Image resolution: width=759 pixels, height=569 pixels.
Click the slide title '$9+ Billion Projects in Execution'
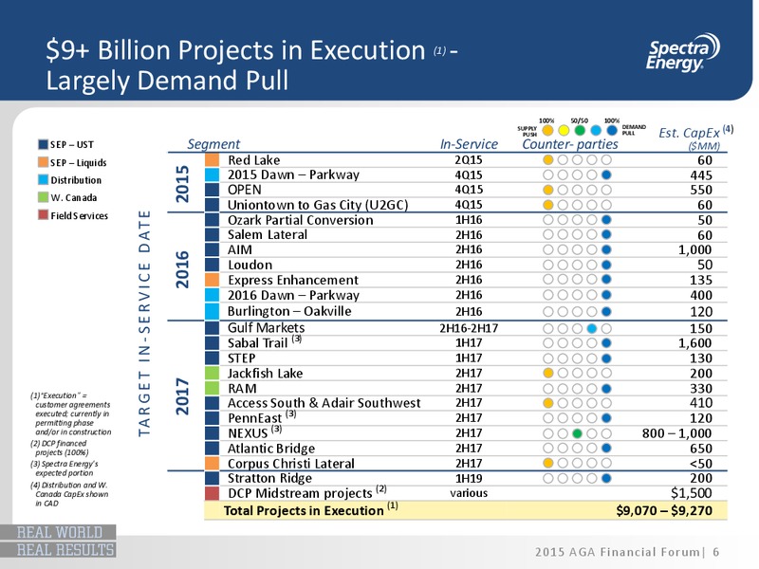235,50
